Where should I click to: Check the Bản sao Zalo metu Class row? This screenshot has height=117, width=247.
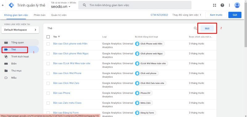click(48, 103)
